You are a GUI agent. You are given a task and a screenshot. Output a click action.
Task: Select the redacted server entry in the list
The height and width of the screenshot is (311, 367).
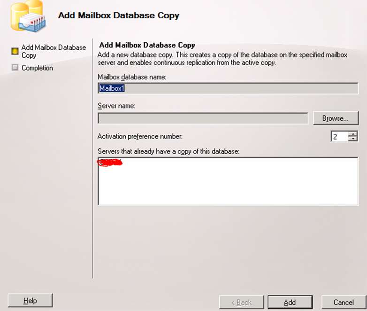[x=109, y=163]
